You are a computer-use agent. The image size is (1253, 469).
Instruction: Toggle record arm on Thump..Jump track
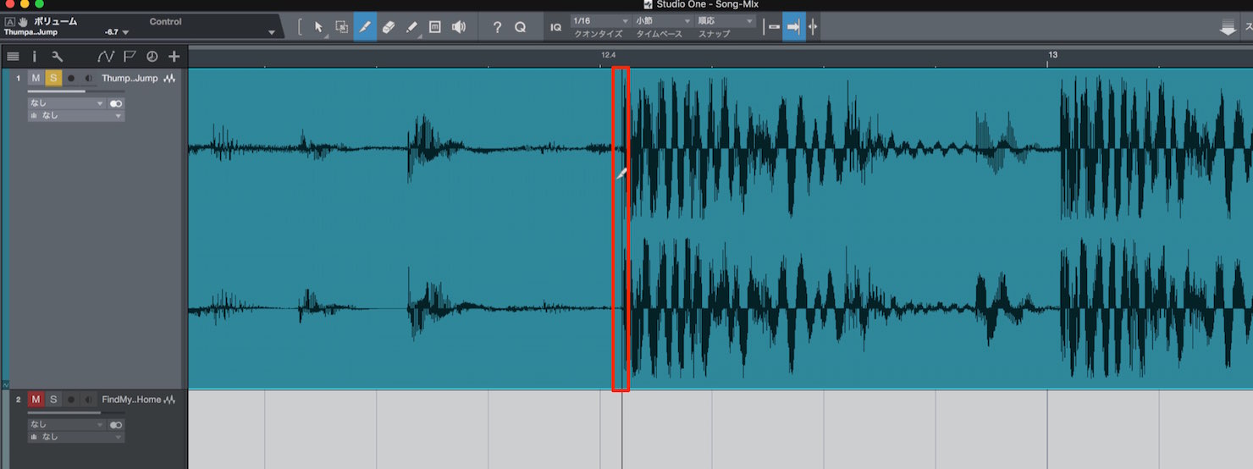[71, 78]
